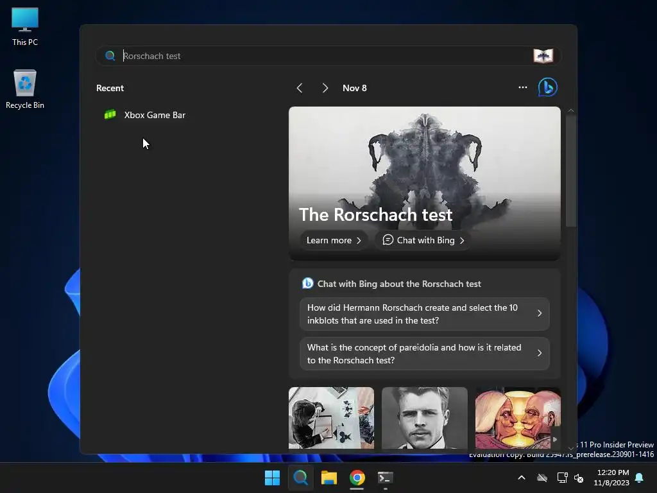Expand the chevron on pareidolia question
Screen dimensions: 657x493
point(540,354)
